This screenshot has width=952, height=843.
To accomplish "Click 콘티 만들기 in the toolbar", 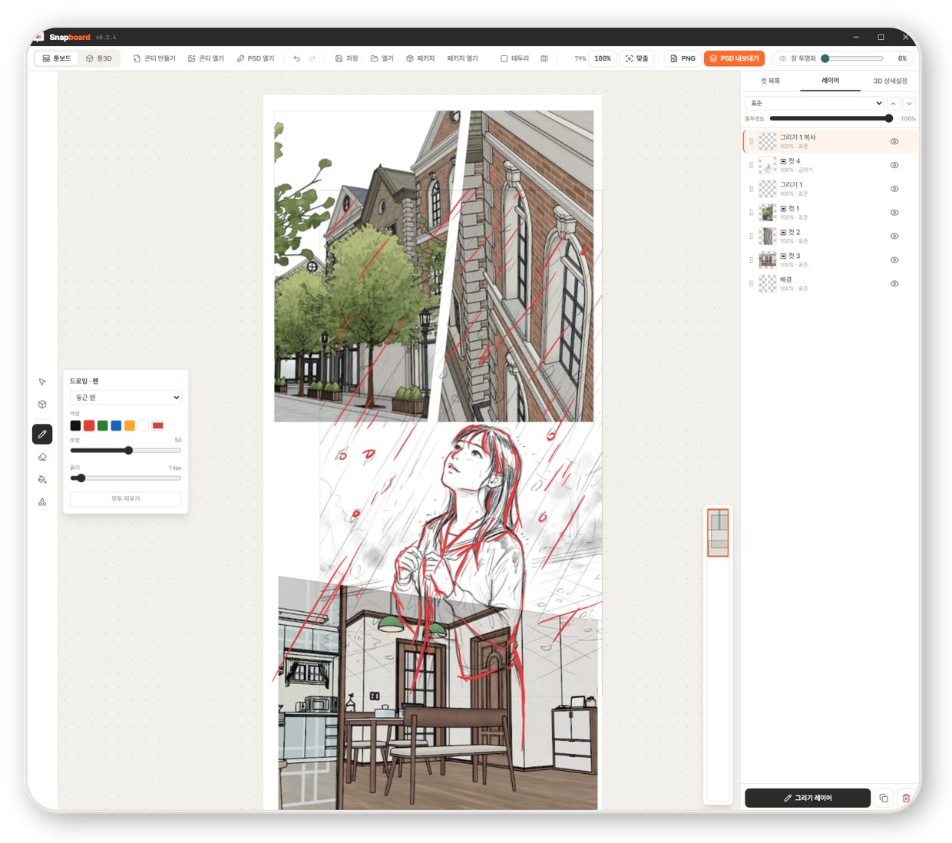I will [x=154, y=58].
